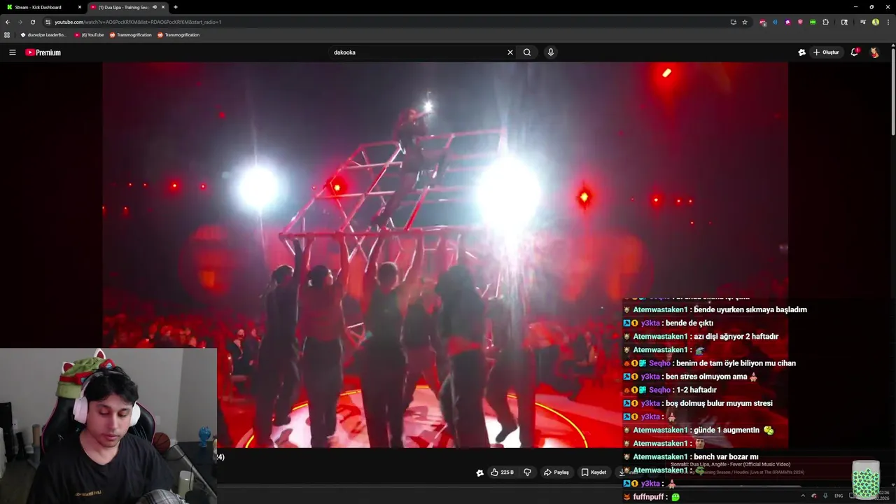Click the icon left of Oluştur

pyautogui.click(x=801, y=52)
